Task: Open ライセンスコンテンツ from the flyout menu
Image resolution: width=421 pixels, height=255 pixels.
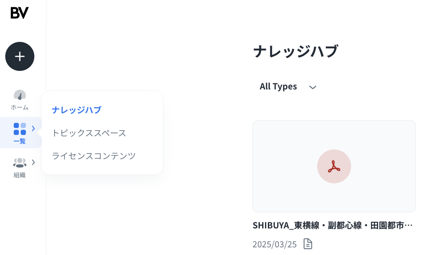Action: click(94, 156)
